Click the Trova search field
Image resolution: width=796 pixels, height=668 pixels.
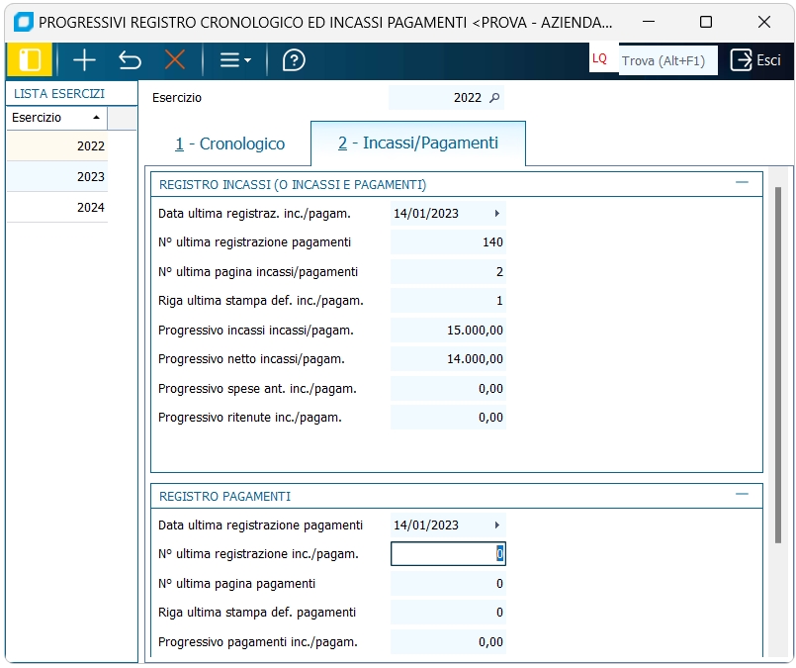pyautogui.click(x=667, y=60)
